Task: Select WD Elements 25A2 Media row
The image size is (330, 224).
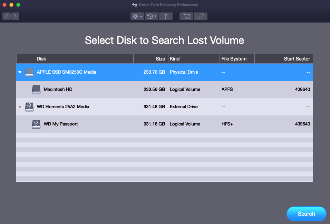Action: (x=165, y=106)
